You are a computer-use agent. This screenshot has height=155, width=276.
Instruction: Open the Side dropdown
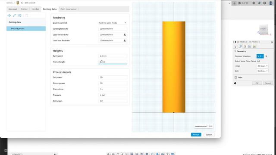pos(262,71)
